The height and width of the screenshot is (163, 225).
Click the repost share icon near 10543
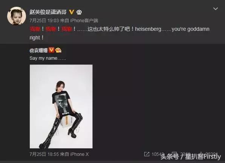(x=147, y=154)
